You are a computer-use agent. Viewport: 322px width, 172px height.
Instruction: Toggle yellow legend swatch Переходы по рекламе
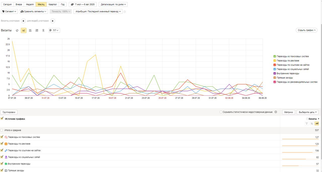click(275, 61)
